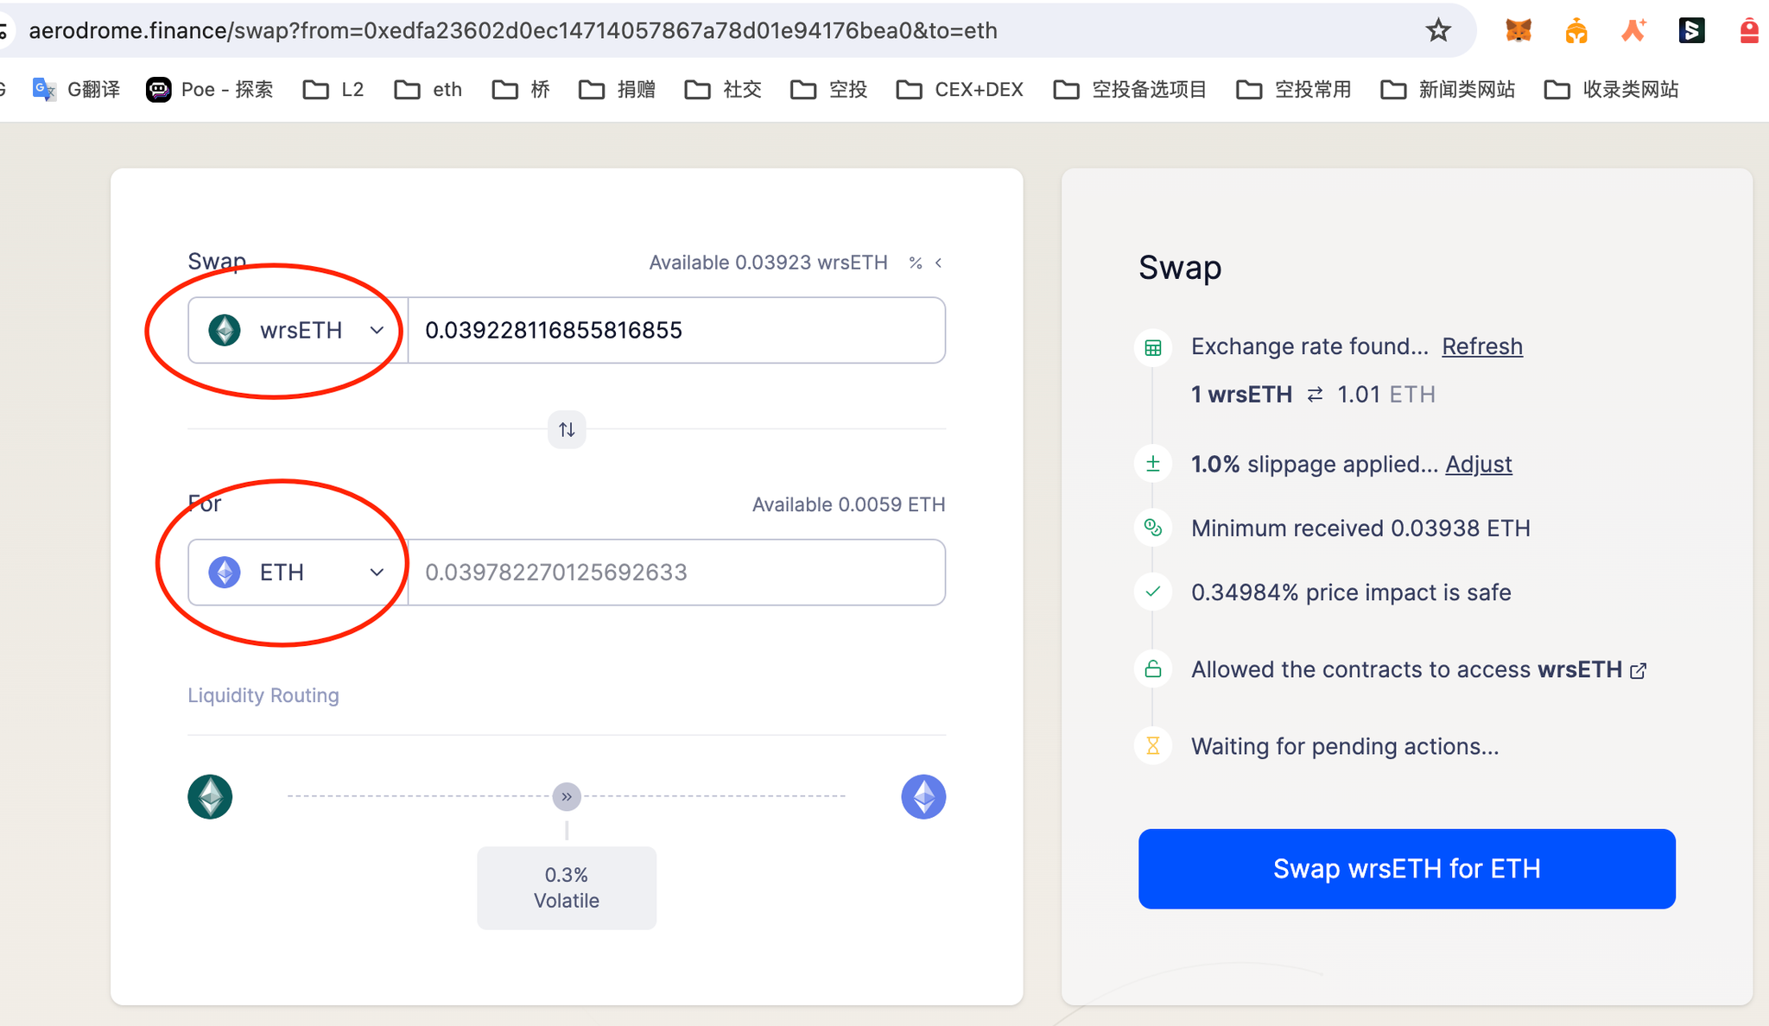This screenshot has width=1769, height=1026.
Task: Click the pending actions hourglass icon
Action: pyautogui.click(x=1152, y=745)
